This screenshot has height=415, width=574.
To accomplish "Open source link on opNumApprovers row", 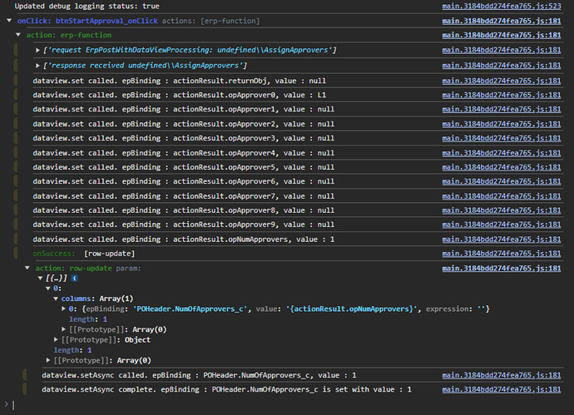I will coord(501,240).
